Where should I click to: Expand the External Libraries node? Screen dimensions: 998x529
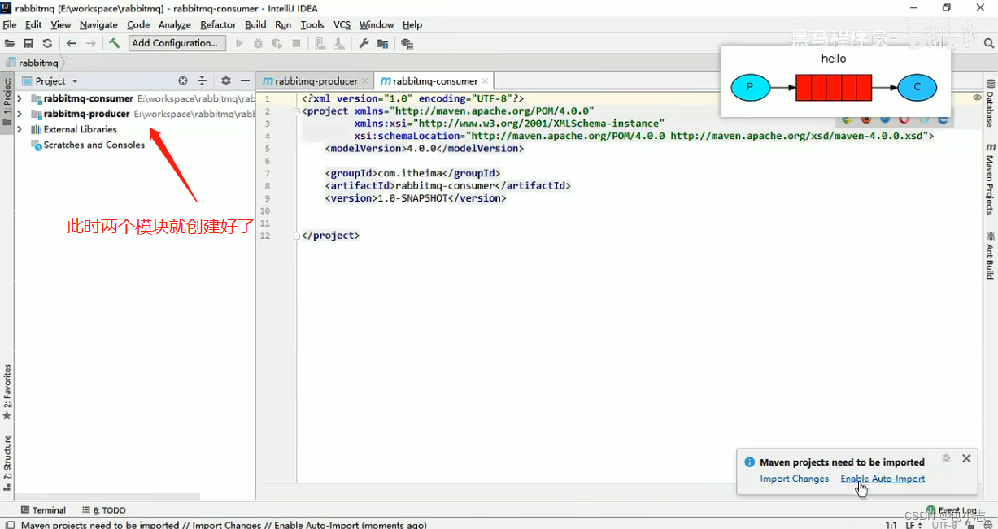(20, 129)
